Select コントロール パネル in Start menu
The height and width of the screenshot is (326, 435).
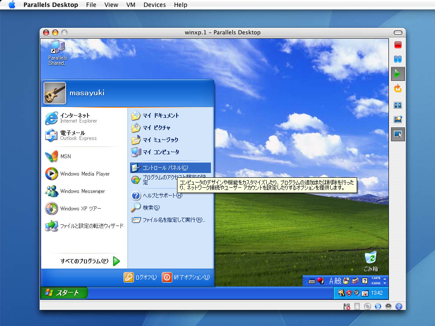point(165,167)
